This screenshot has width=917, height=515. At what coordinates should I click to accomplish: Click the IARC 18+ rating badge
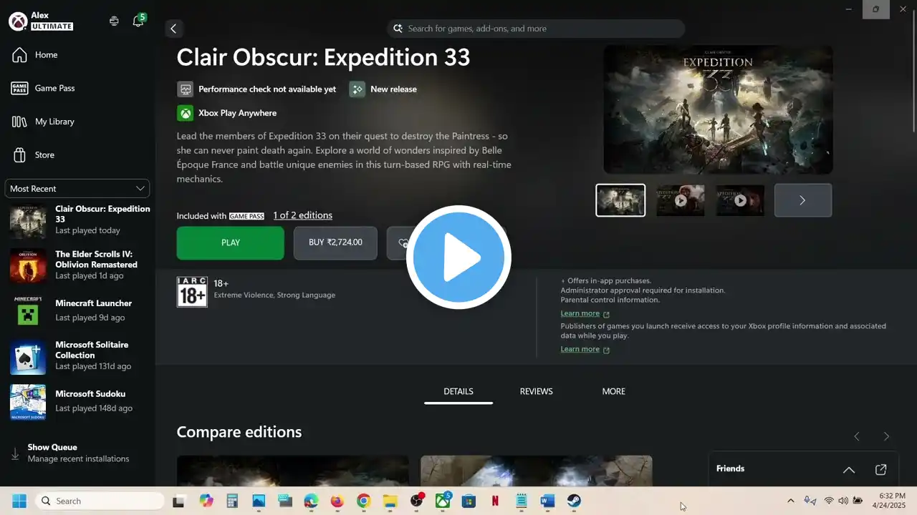coord(192,292)
